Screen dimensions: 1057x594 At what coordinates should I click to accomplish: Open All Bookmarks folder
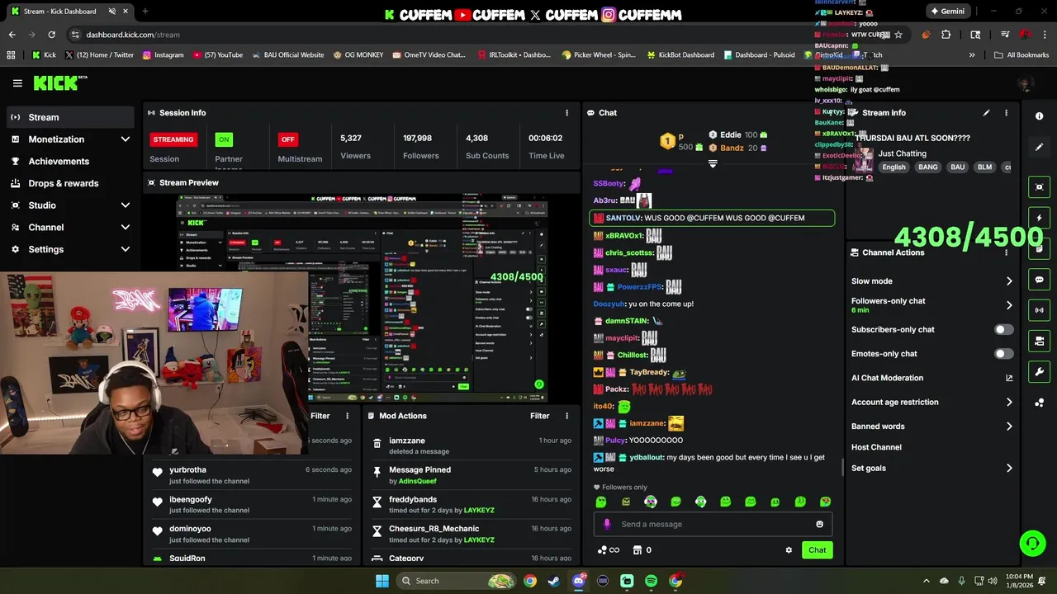[x=1021, y=55]
